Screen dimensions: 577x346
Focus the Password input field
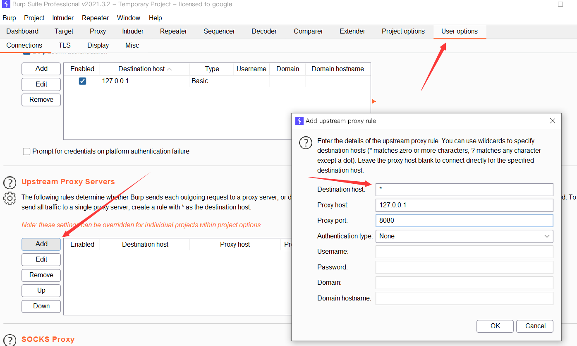(464, 267)
